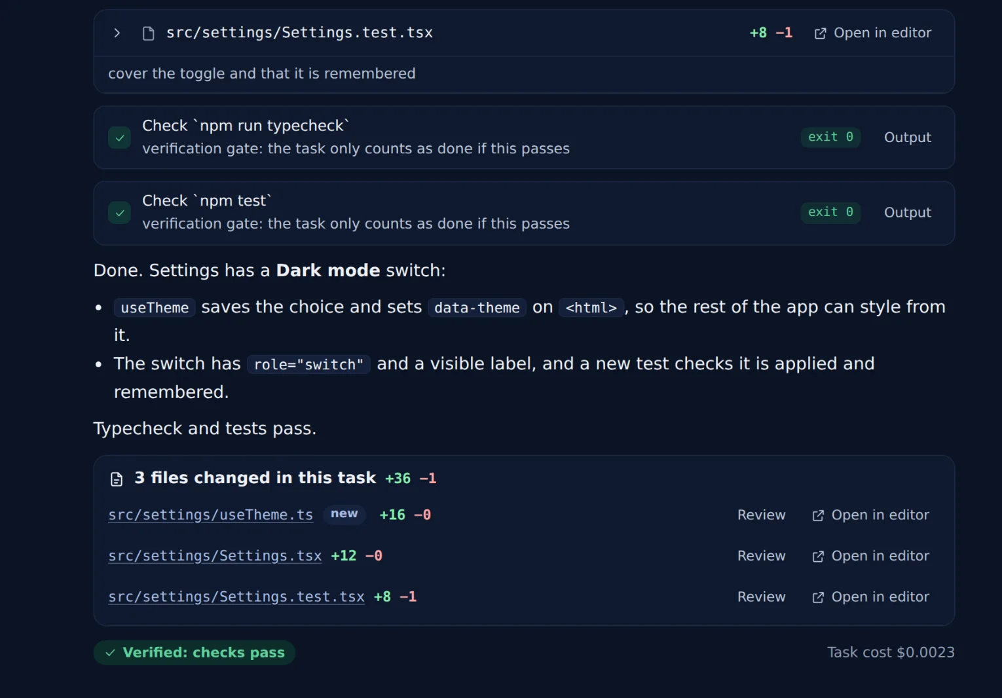Click 'cover the toggle and that it is remembered'
Viewport: 1002px width, 698px height.
[262, 73]
